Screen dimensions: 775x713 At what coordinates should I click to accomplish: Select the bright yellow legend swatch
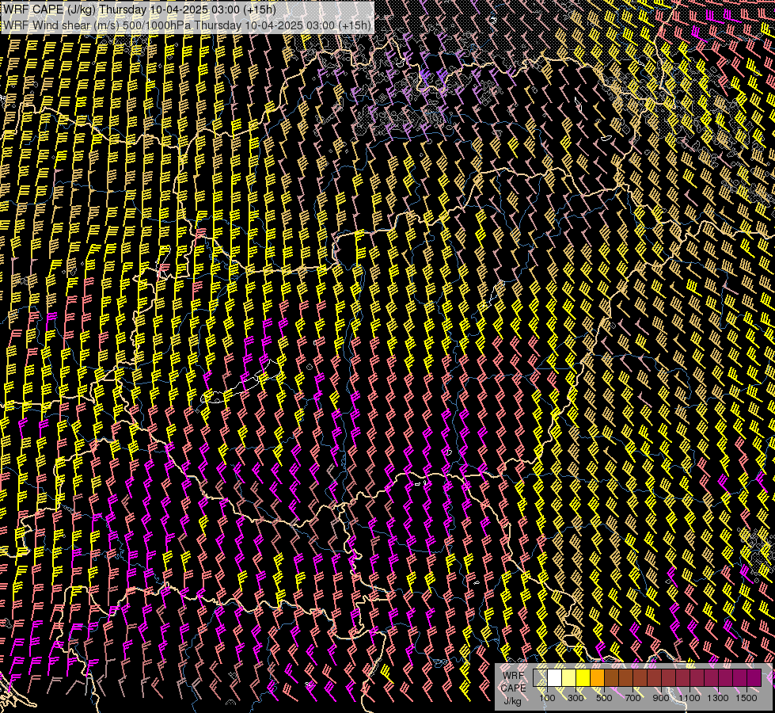point(583,678)
